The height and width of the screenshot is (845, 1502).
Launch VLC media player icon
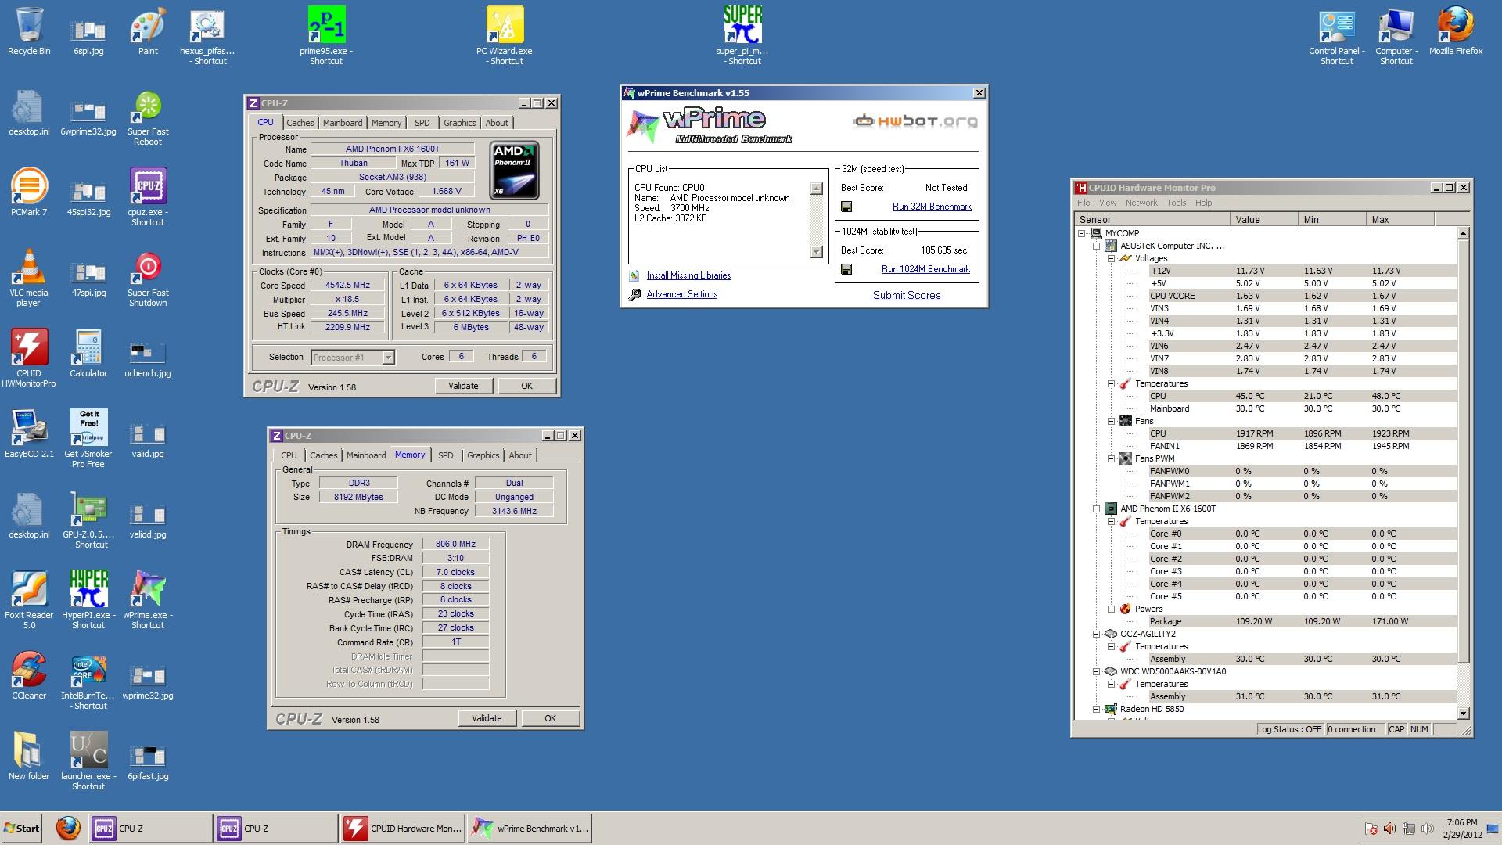29,279
